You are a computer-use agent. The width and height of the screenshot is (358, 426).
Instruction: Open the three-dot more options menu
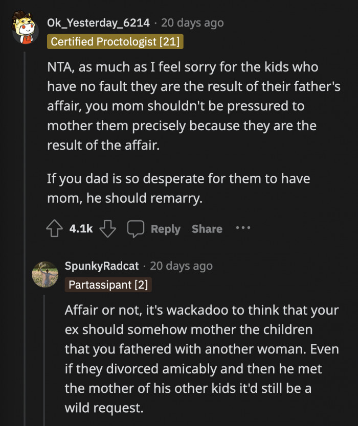click(242, 228)
